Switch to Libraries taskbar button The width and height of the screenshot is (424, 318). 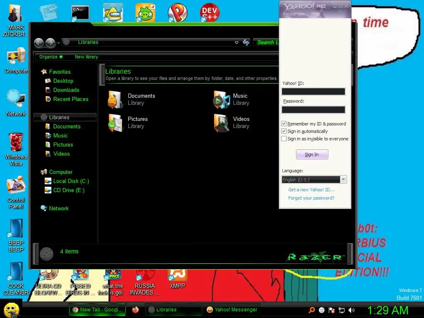pos(173,310)
